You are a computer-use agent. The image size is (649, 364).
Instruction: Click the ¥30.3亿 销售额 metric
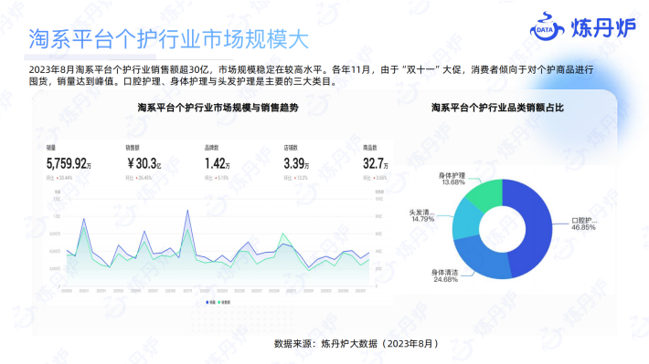point(144,163)
